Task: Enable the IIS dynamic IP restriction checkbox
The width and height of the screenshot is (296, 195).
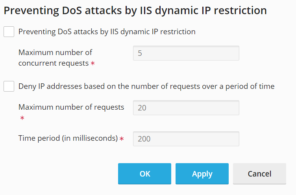Action: pyautogui.click(x=9, y=31)
